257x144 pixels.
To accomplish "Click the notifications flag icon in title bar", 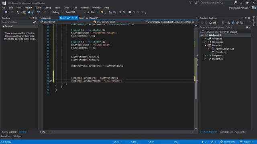I will 191,2.
